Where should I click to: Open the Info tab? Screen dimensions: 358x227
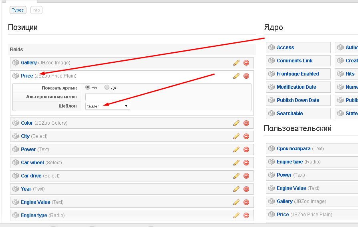[x=36, y=10]
